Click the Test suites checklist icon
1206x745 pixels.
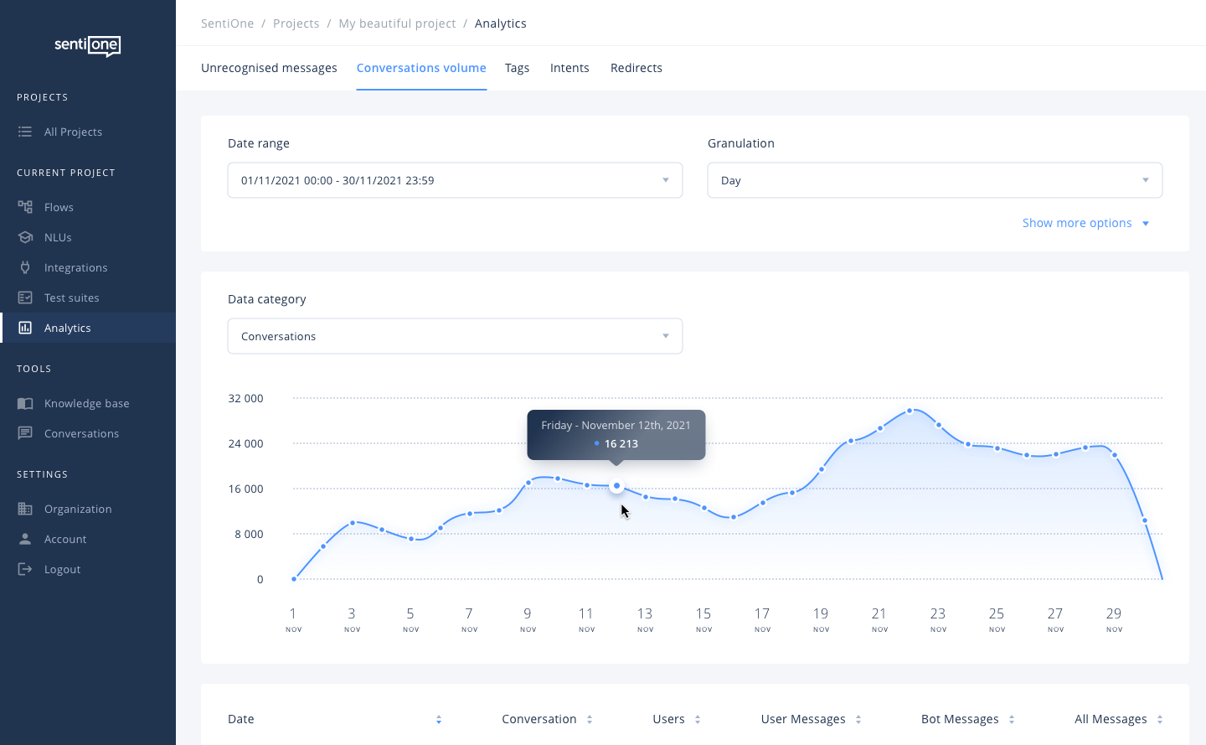click(25, 297)
